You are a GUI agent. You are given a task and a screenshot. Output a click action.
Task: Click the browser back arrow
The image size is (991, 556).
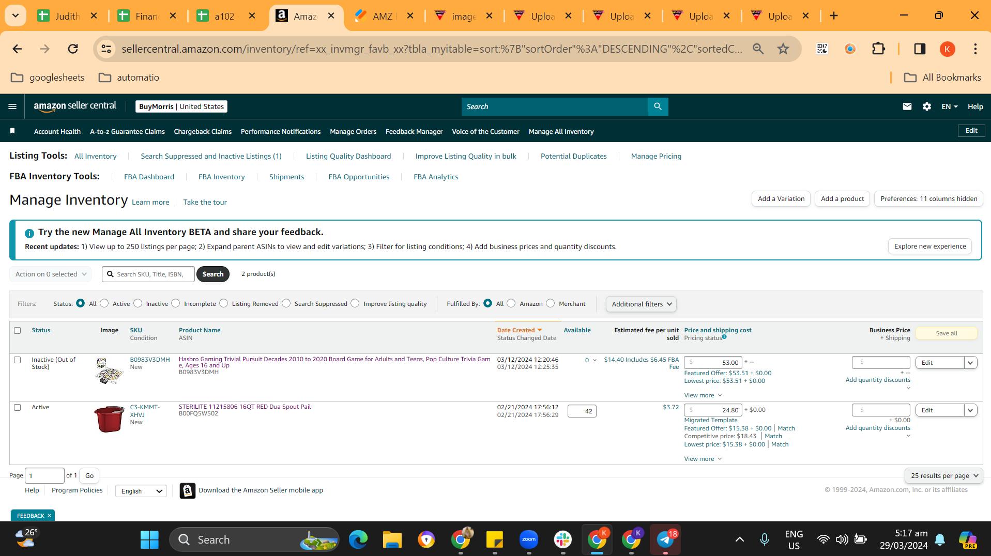(x=17, y=49)
